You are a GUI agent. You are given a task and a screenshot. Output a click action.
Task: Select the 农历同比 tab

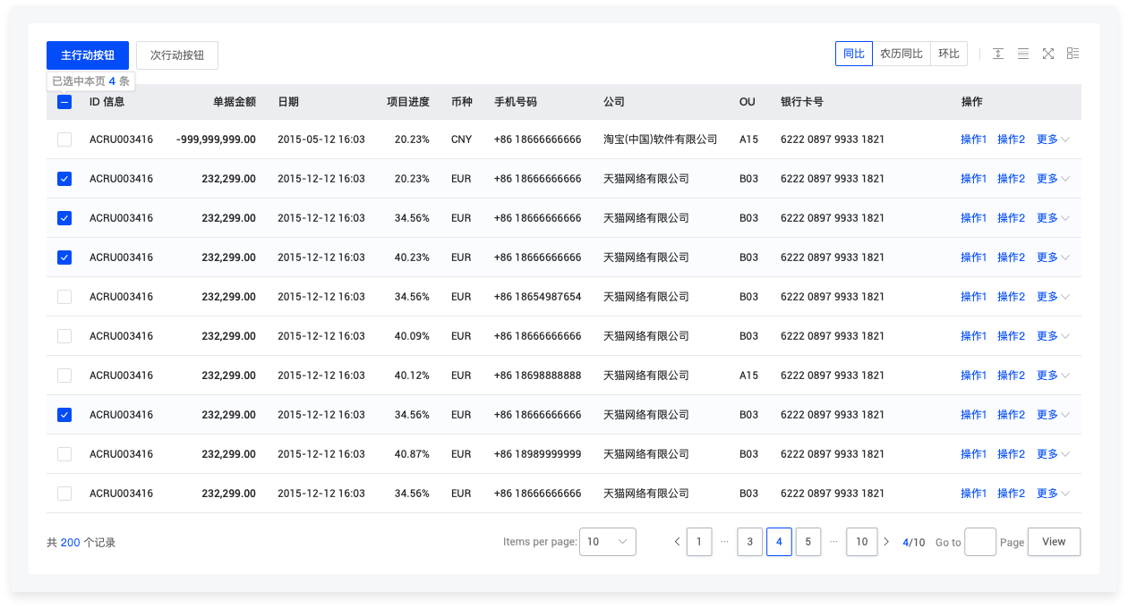[x=902, y=54]
